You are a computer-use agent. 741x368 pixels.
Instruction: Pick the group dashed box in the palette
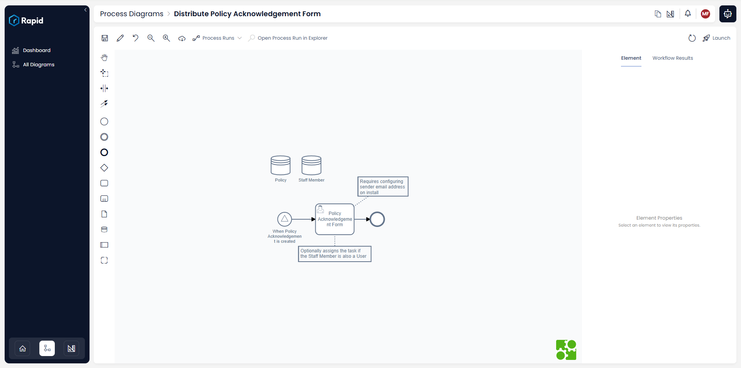click(104, 260)
